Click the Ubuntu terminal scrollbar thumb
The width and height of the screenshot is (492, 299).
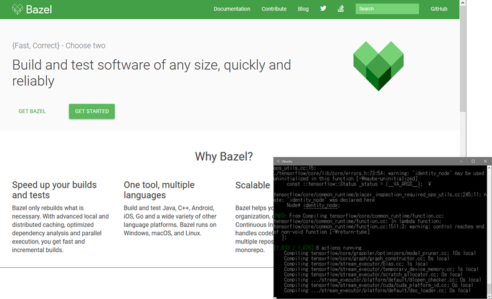point(489,287)
